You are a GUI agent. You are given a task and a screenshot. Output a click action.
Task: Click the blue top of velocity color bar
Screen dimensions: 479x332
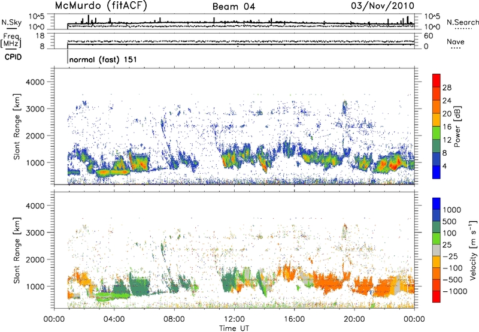point(436,204)
